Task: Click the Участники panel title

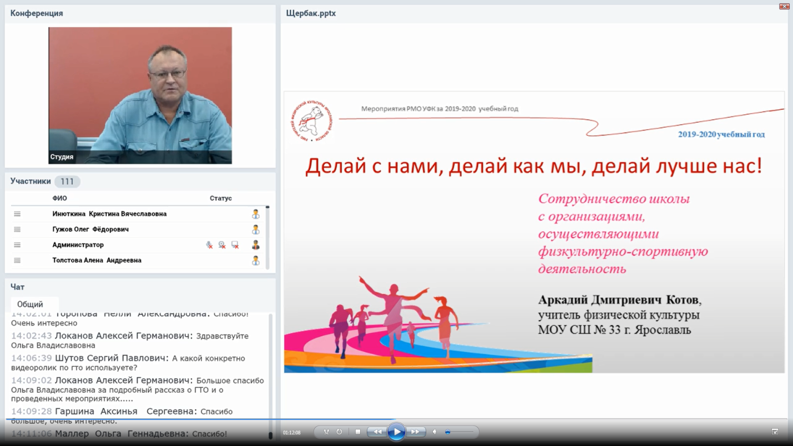Action: tap(31, 181)
